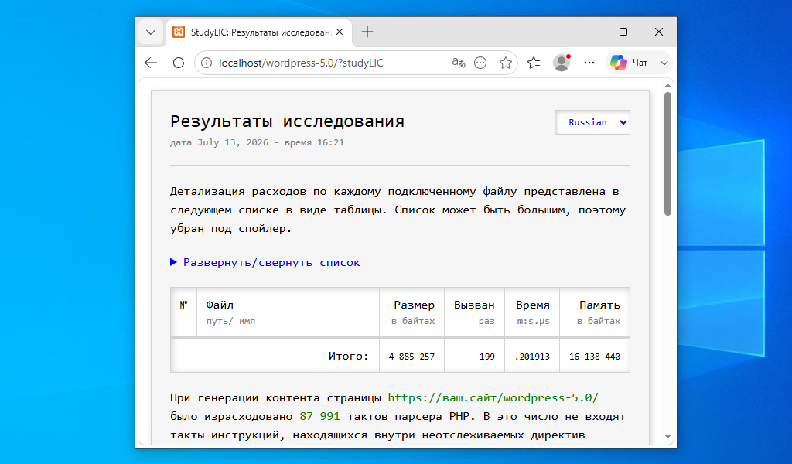792x464 pixels.
Task: Expand the Развернуть/свернуть список spoiler
Action: coord(265,262)
